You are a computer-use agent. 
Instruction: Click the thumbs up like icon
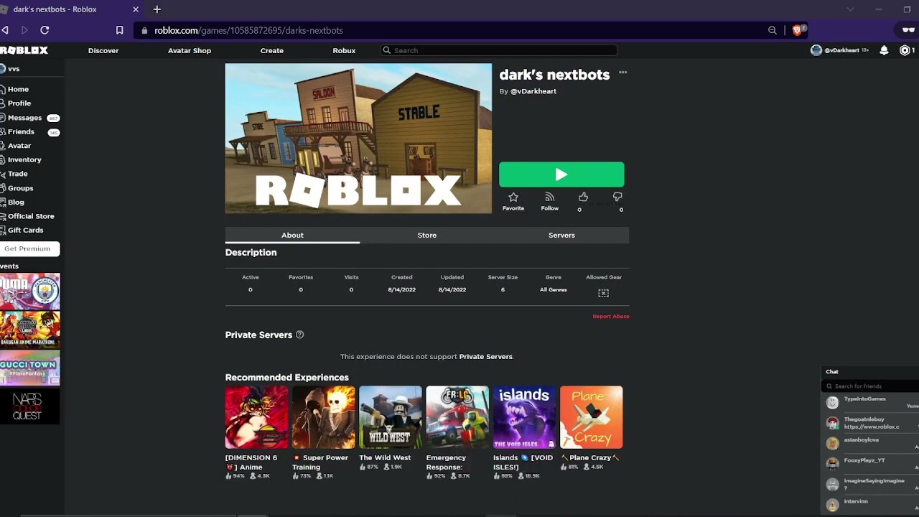pos(583,197)
